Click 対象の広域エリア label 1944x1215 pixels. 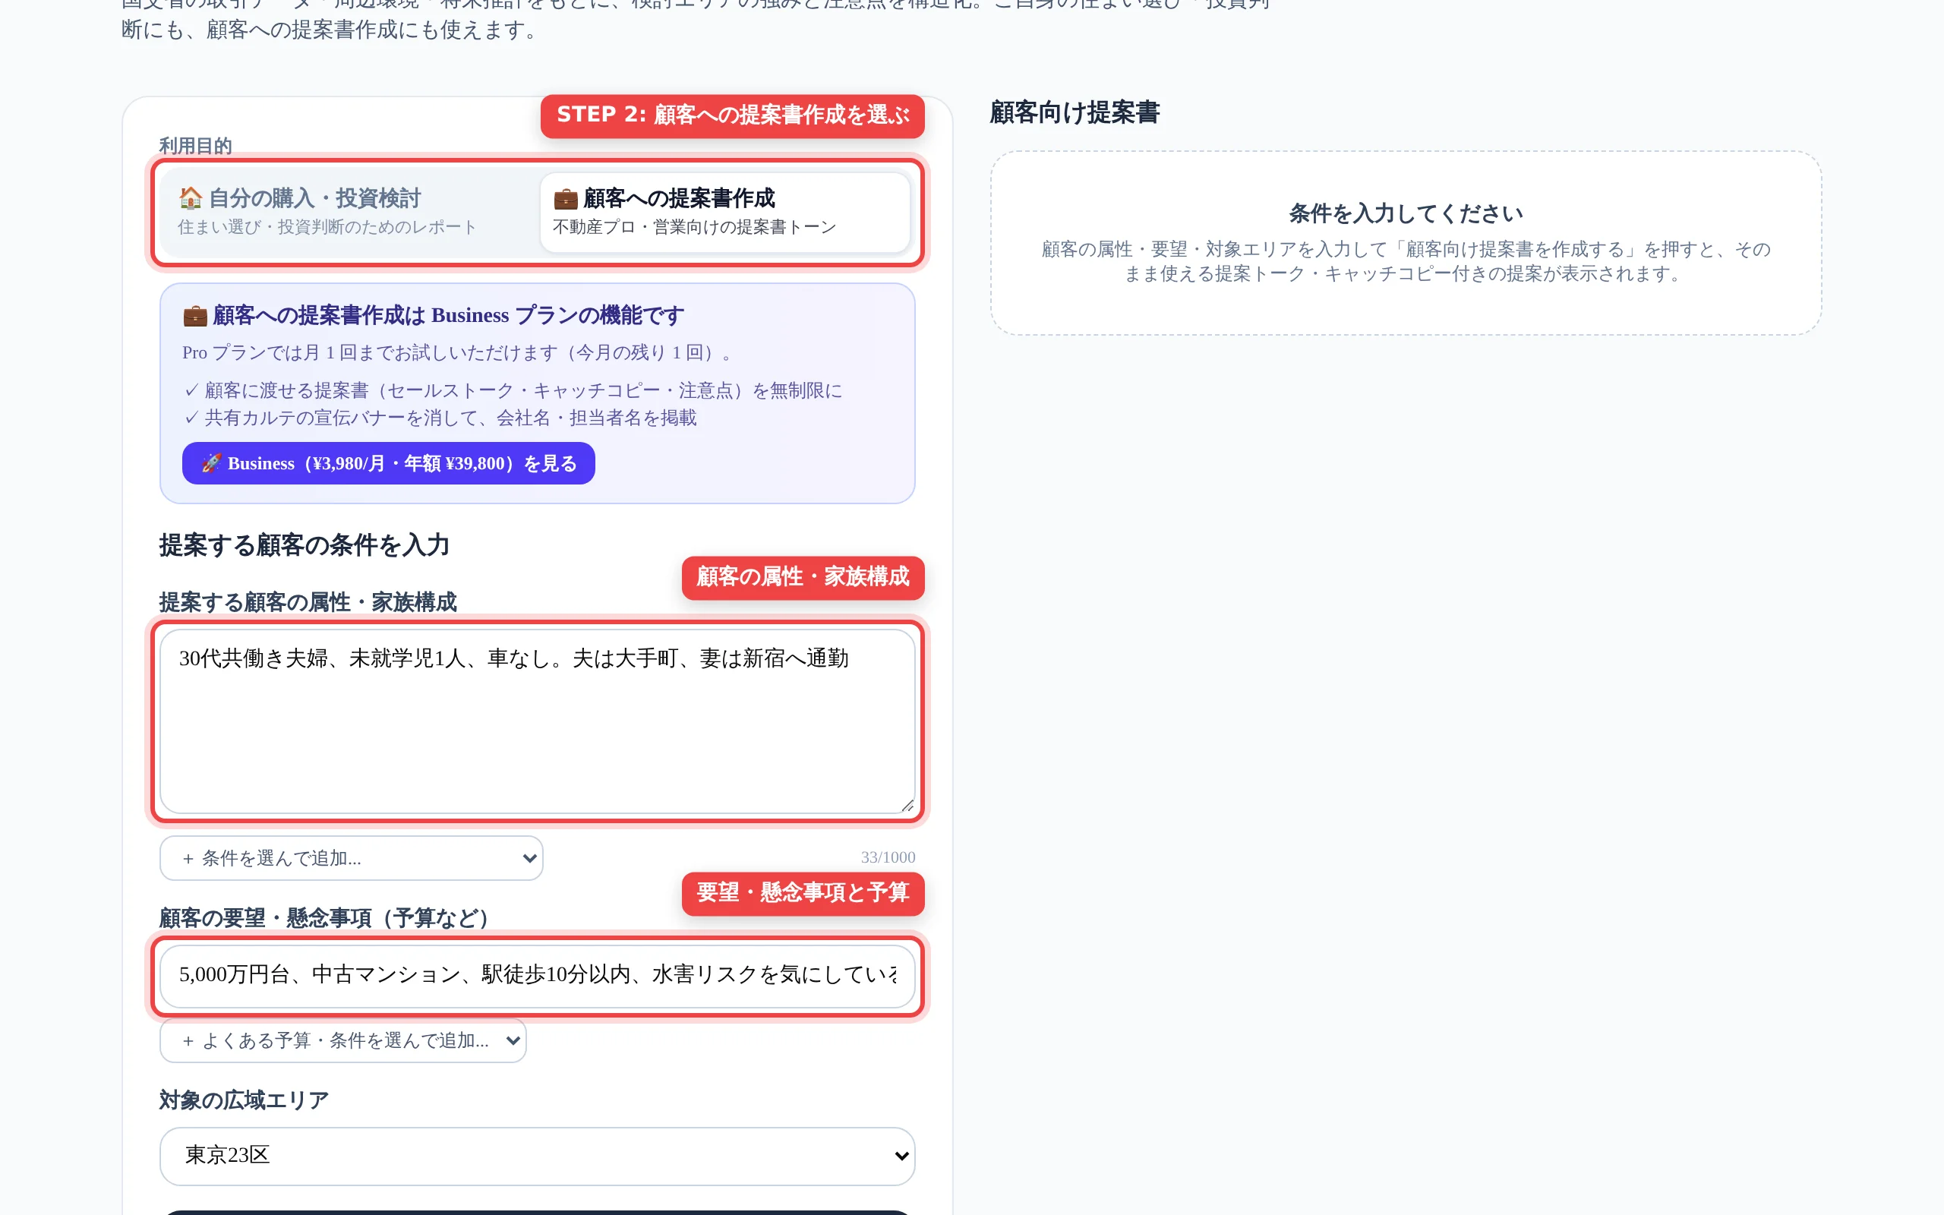[x=245, y=1100]
